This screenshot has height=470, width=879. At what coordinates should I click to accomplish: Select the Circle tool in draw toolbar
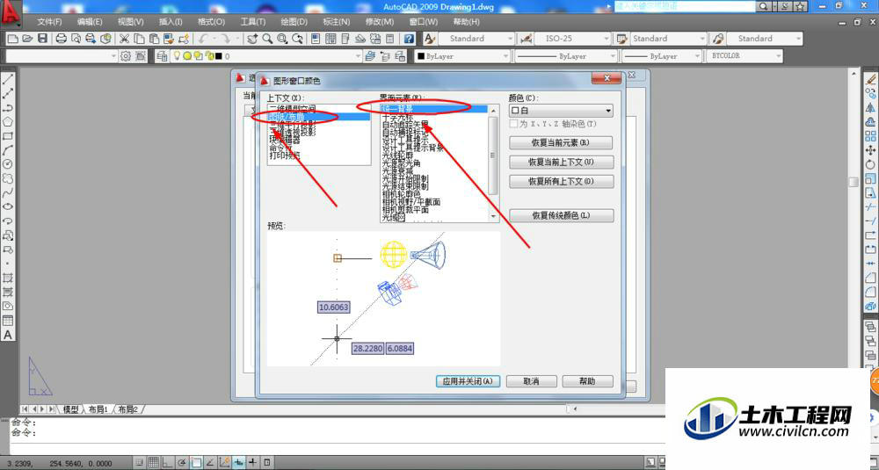[8, 164]
